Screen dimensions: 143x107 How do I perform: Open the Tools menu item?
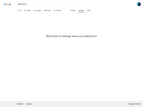[x=88, y=11]
